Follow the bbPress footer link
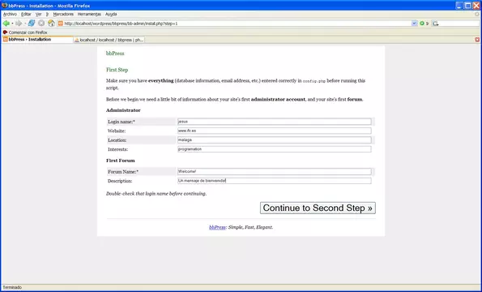482x292 pixels. (x=217, y=227)
